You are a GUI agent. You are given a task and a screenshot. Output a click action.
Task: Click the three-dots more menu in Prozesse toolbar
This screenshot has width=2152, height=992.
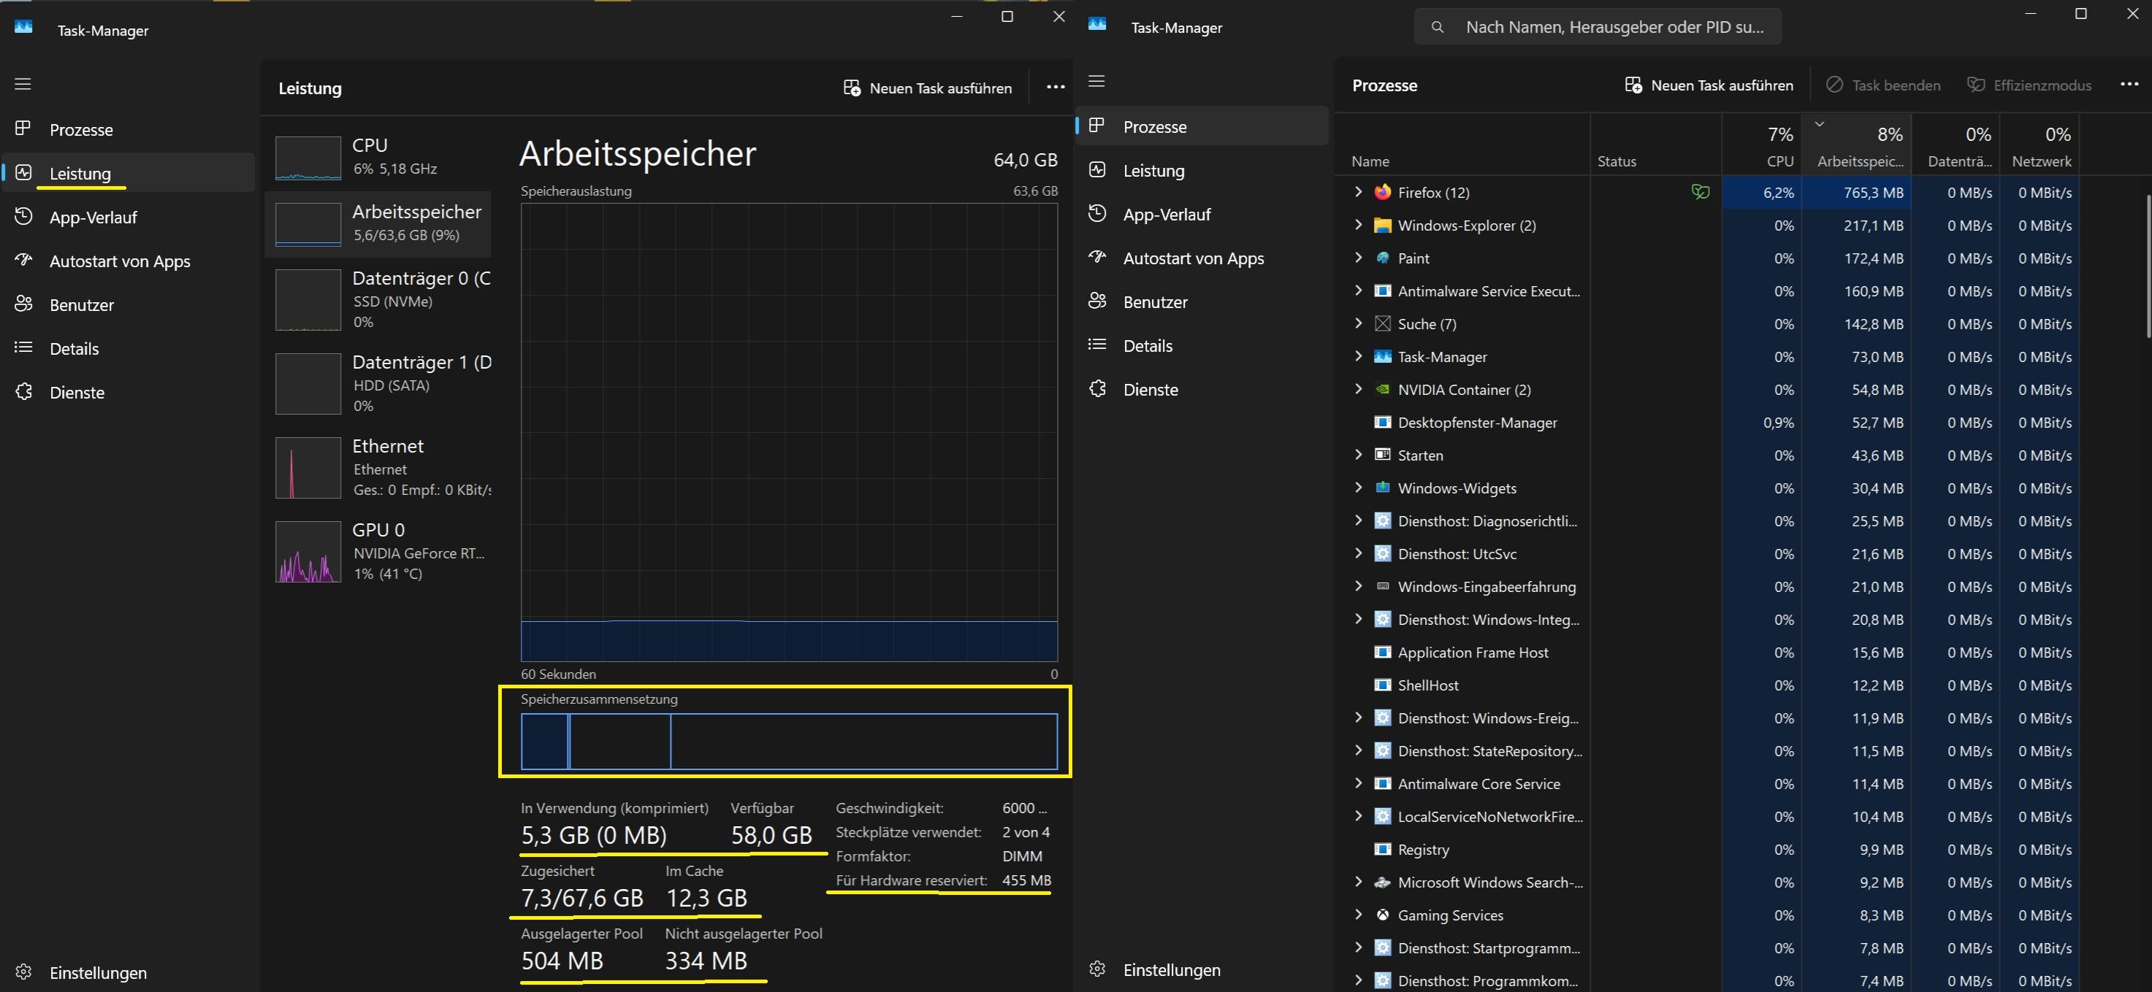(2129, 85)
